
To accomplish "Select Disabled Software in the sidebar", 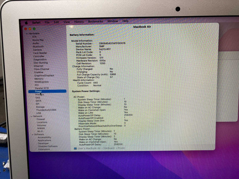I will [x=48, y=146].
